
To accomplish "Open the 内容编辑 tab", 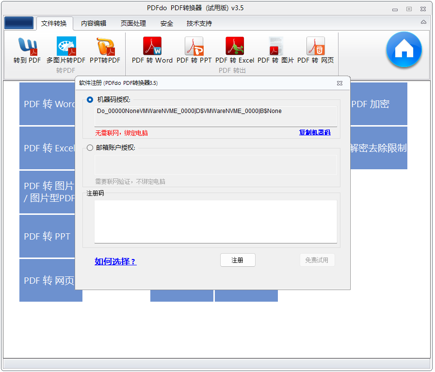I will [x=94, y=24].
